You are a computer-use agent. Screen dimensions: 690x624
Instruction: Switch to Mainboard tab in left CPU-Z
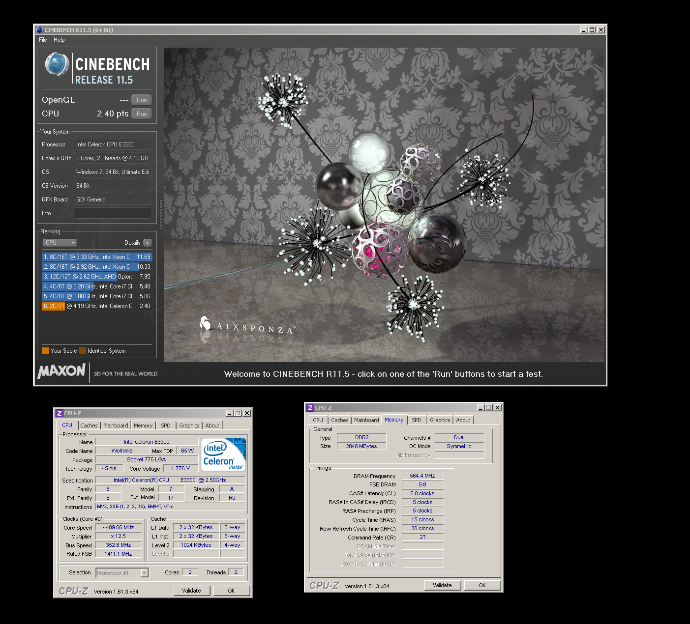click(116, 425)
